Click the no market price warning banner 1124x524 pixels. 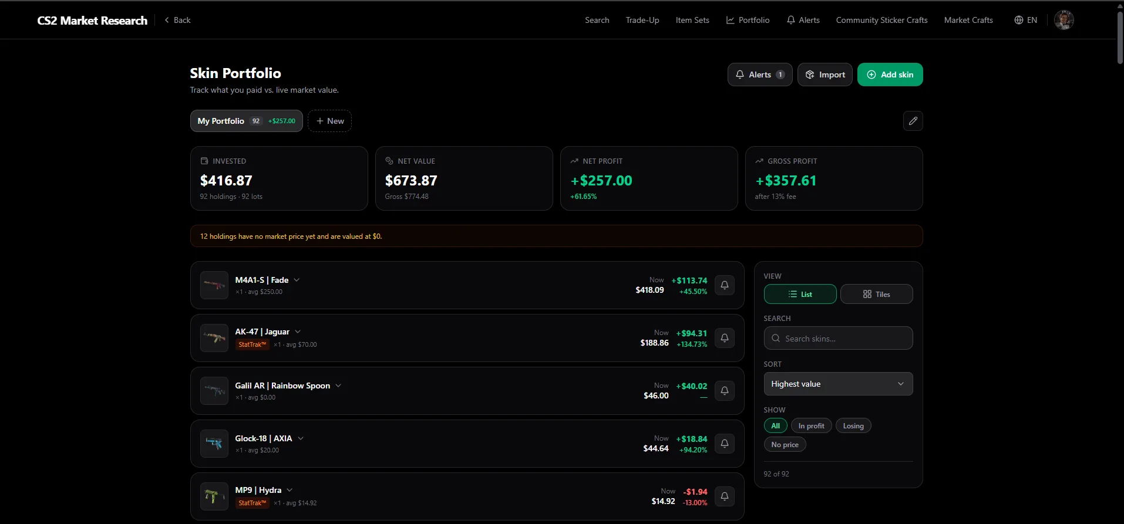556,236
